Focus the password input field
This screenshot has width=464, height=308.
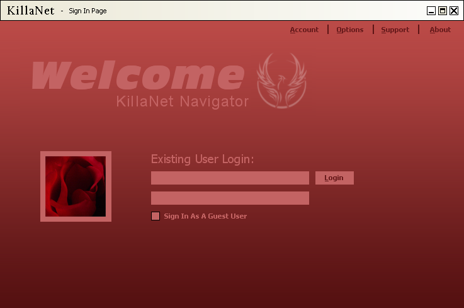230,198
